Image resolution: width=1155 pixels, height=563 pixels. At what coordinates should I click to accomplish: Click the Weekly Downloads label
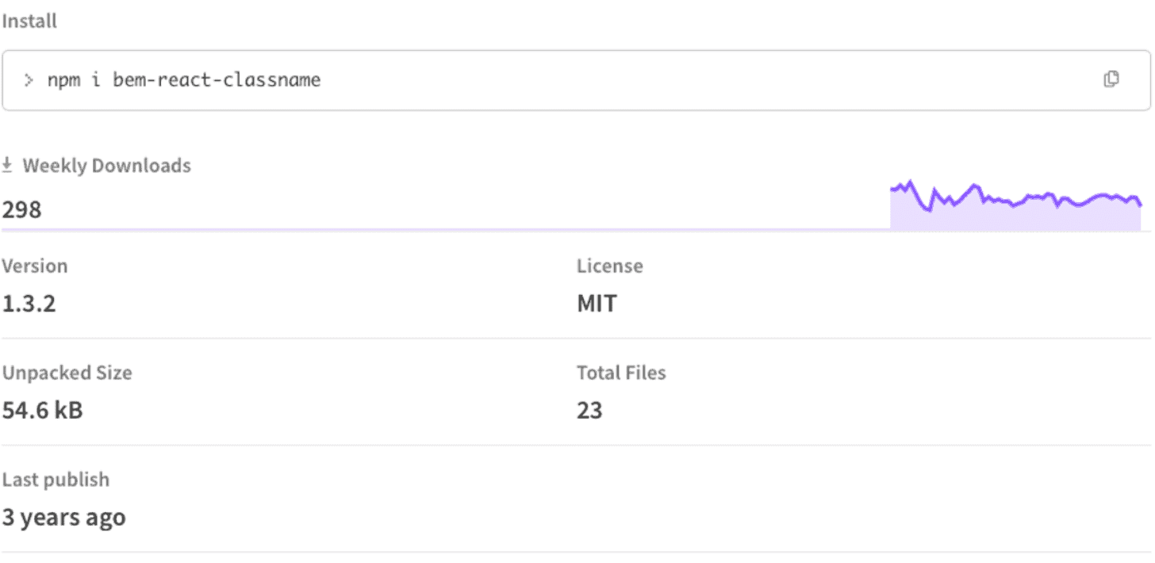[x=106, y=166]
